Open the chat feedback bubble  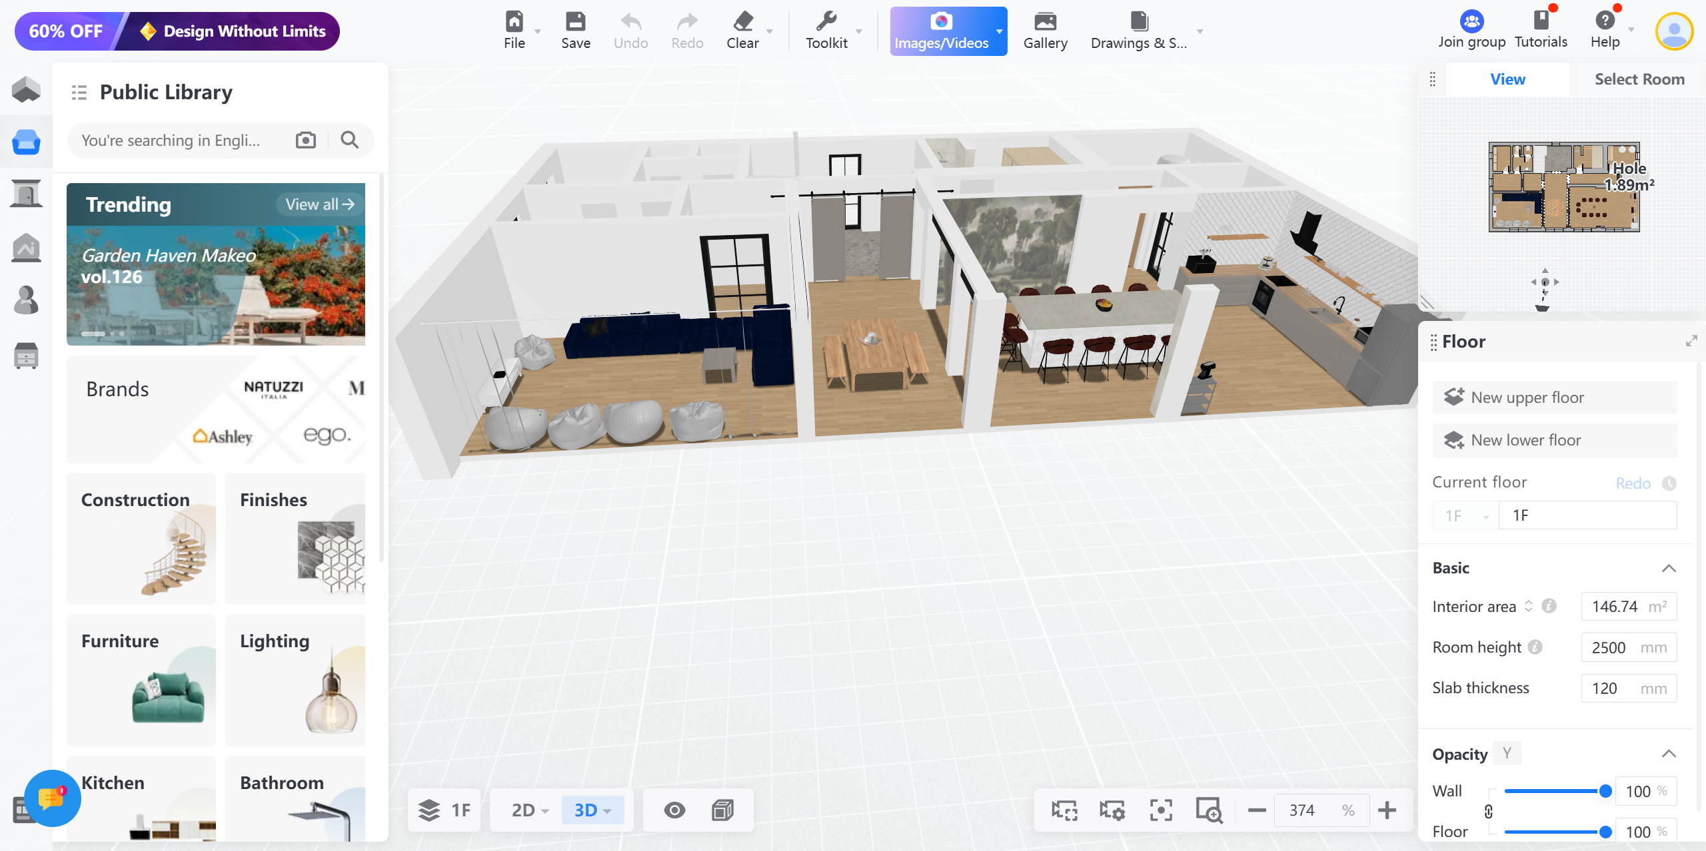[x=53, y=798]
